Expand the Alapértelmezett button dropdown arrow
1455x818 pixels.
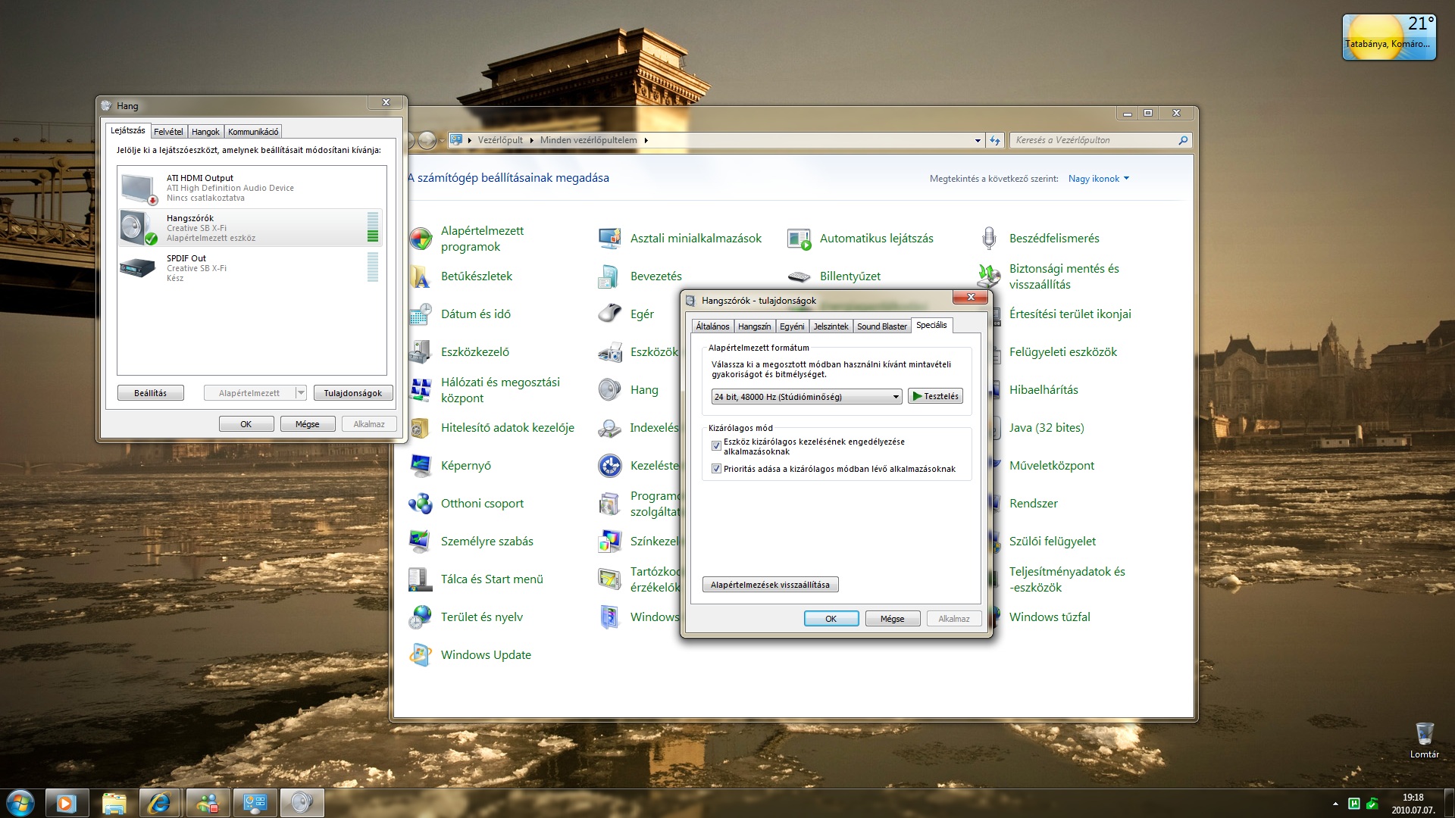pyautogui.click(x=301, y=393)
